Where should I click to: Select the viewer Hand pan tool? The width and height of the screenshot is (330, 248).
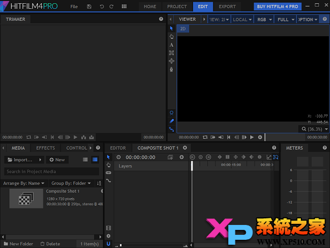(172, 37)
